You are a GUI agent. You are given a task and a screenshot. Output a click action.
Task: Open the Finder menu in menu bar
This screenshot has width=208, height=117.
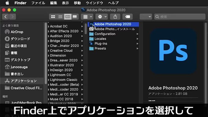click(x=20, y=3)
